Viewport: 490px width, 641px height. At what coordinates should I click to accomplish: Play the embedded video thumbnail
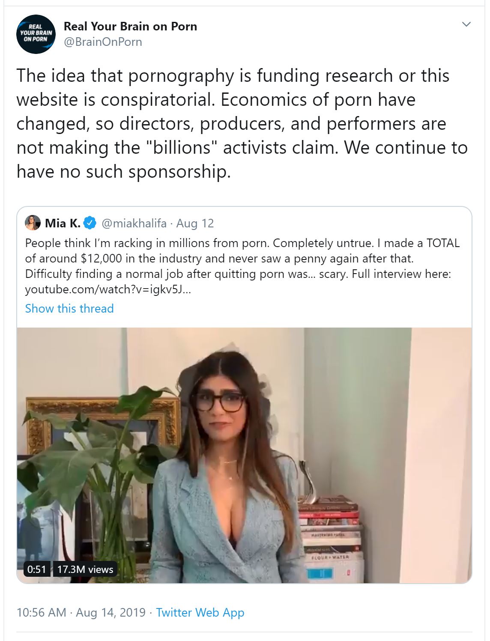pos(244,455)
